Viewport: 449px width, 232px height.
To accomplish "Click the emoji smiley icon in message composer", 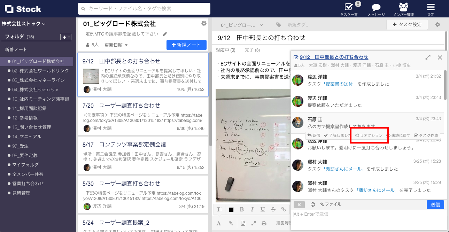I will (312, 204).
